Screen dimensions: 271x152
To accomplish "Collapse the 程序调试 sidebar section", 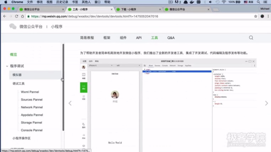I will click(x=7, y=66).
